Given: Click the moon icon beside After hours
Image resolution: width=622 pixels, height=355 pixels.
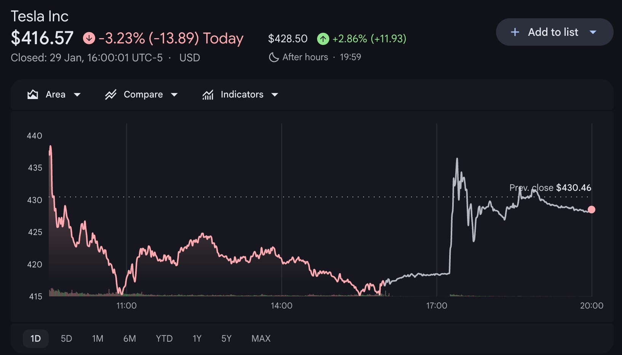Looking at the screenshot, I should click(x=274, y=57).
